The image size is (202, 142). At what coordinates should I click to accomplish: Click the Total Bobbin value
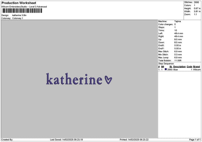[x=178, y=60]
